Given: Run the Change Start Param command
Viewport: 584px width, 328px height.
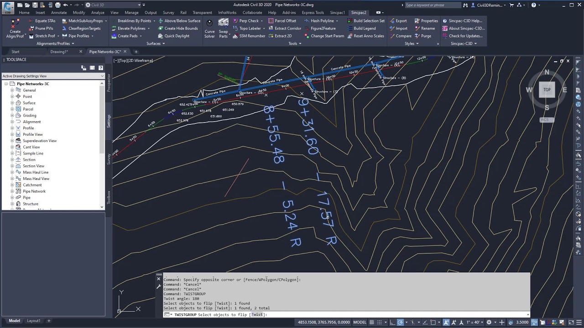Looking at the screenshot, I should click(x=323, y=36).
